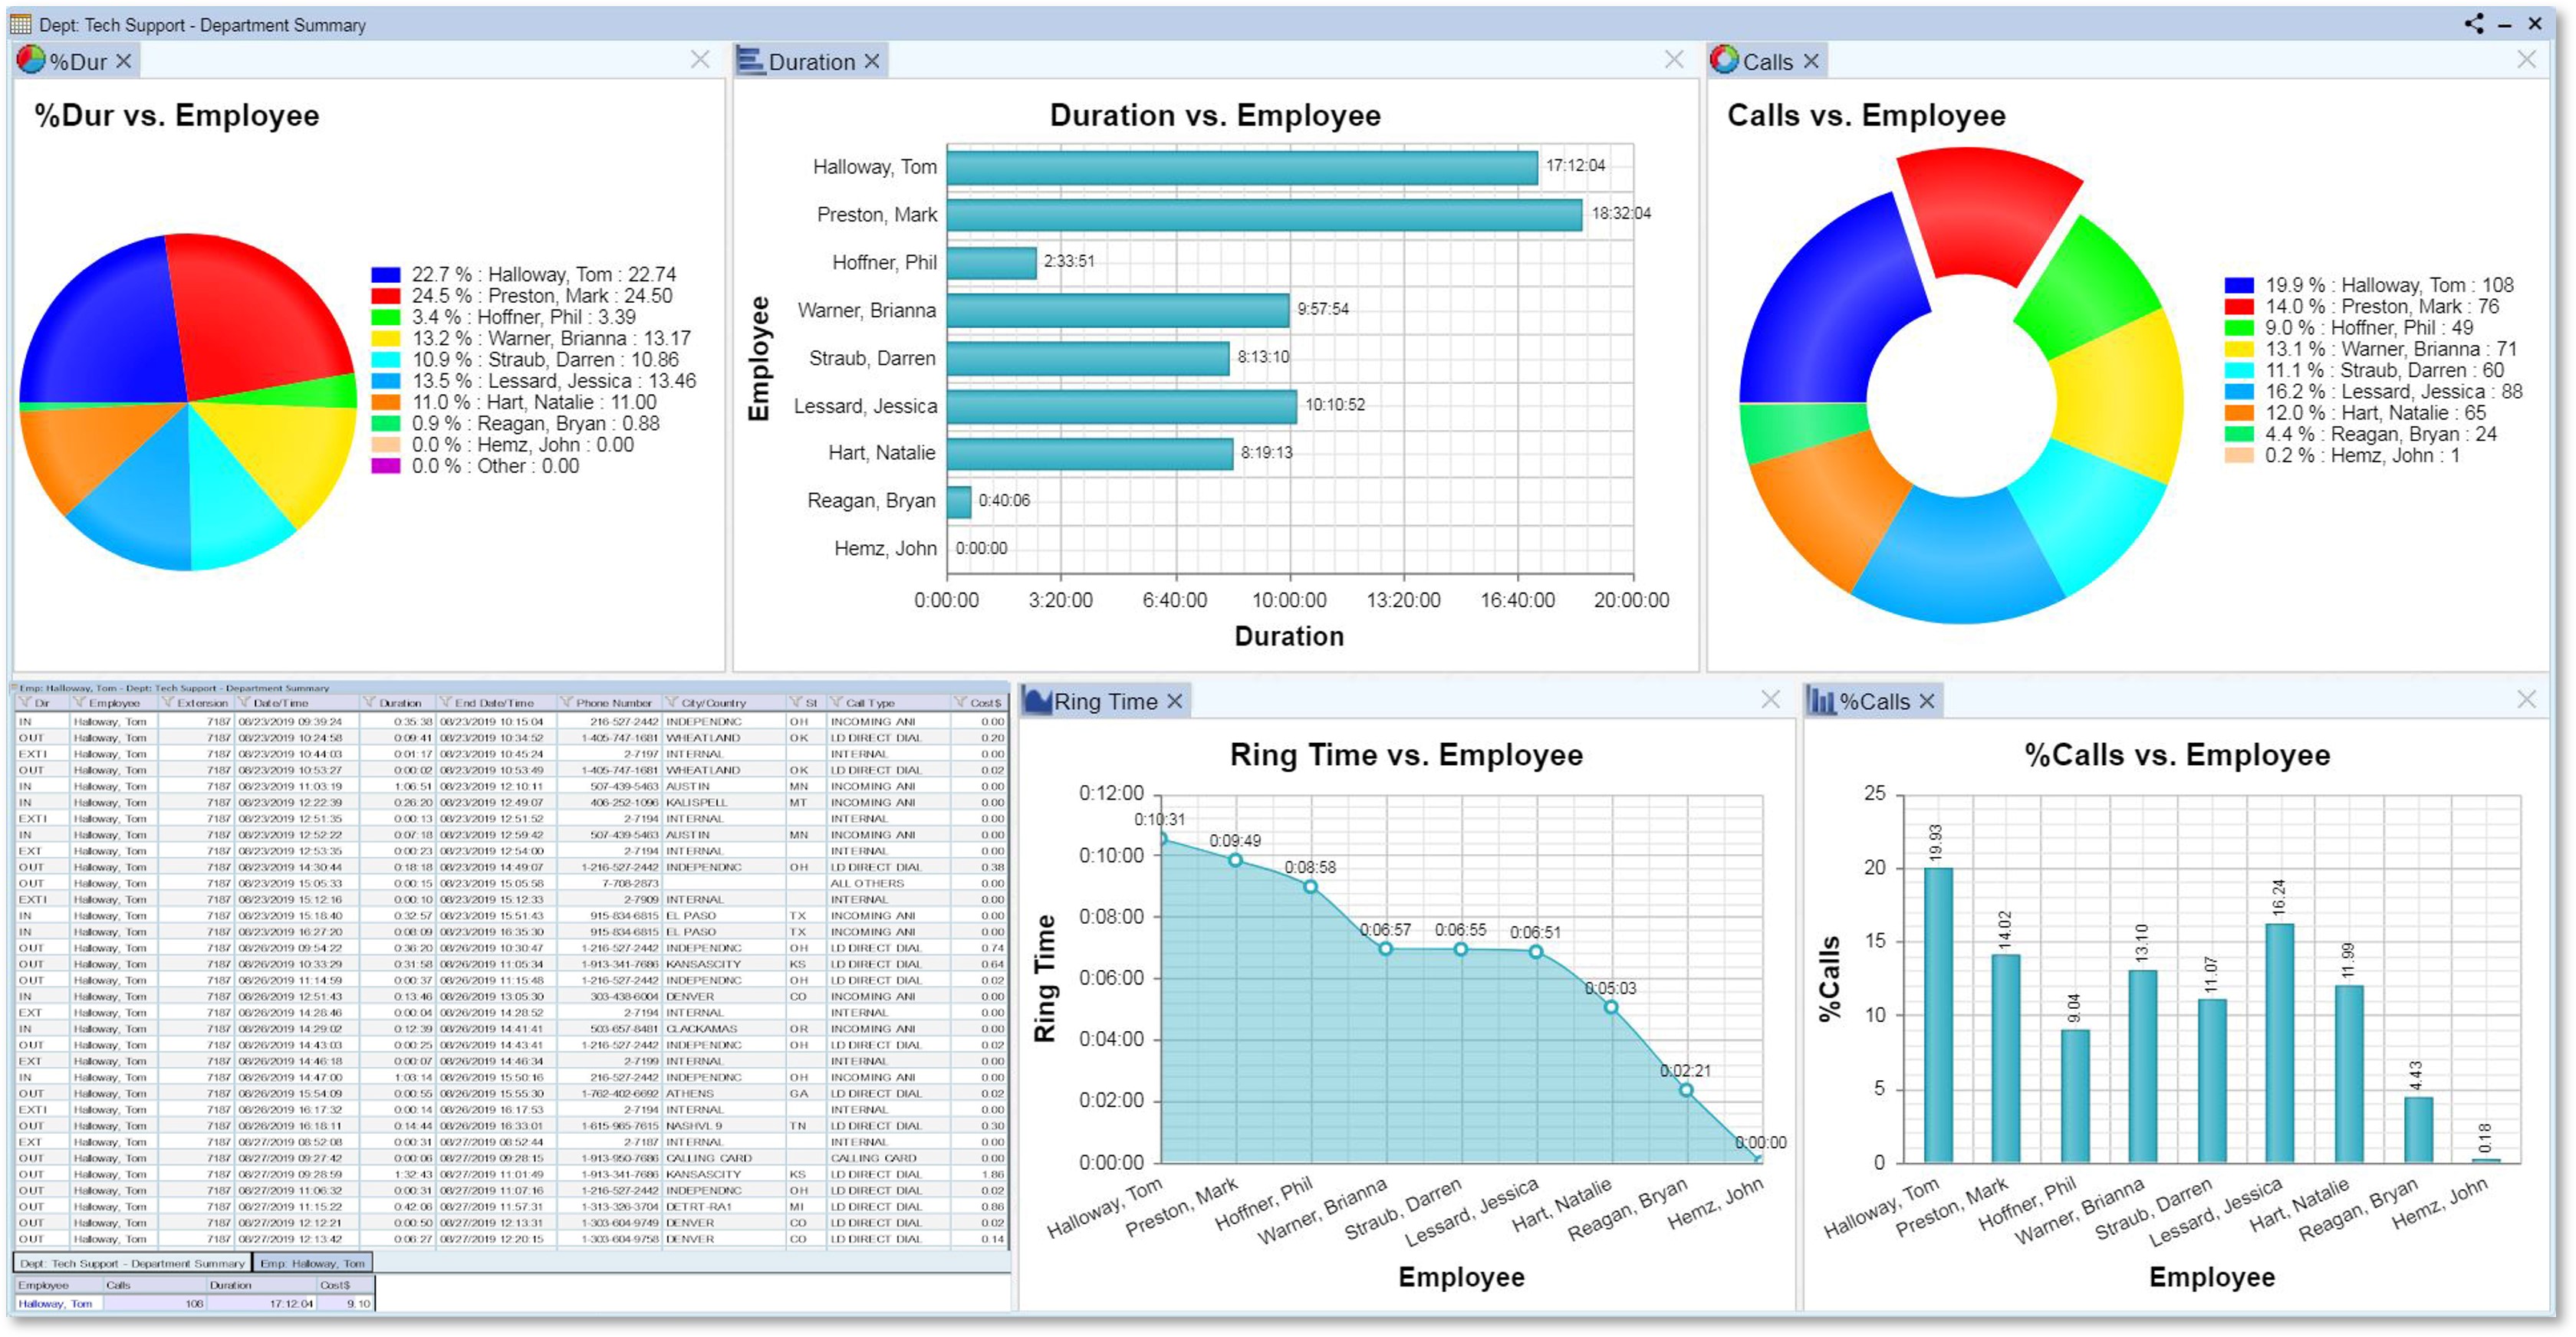This screenshot has height=1337, width=2576.
Task: Click the grid icon beside the window title
Action: [22, 25]
